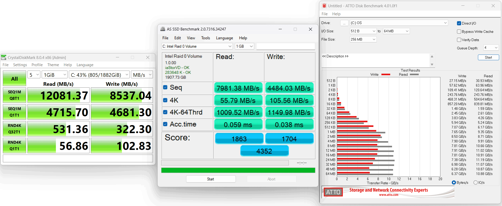Enable the Verify Data checkbox
Screen dimensions: 502x206
coord(459,40)
